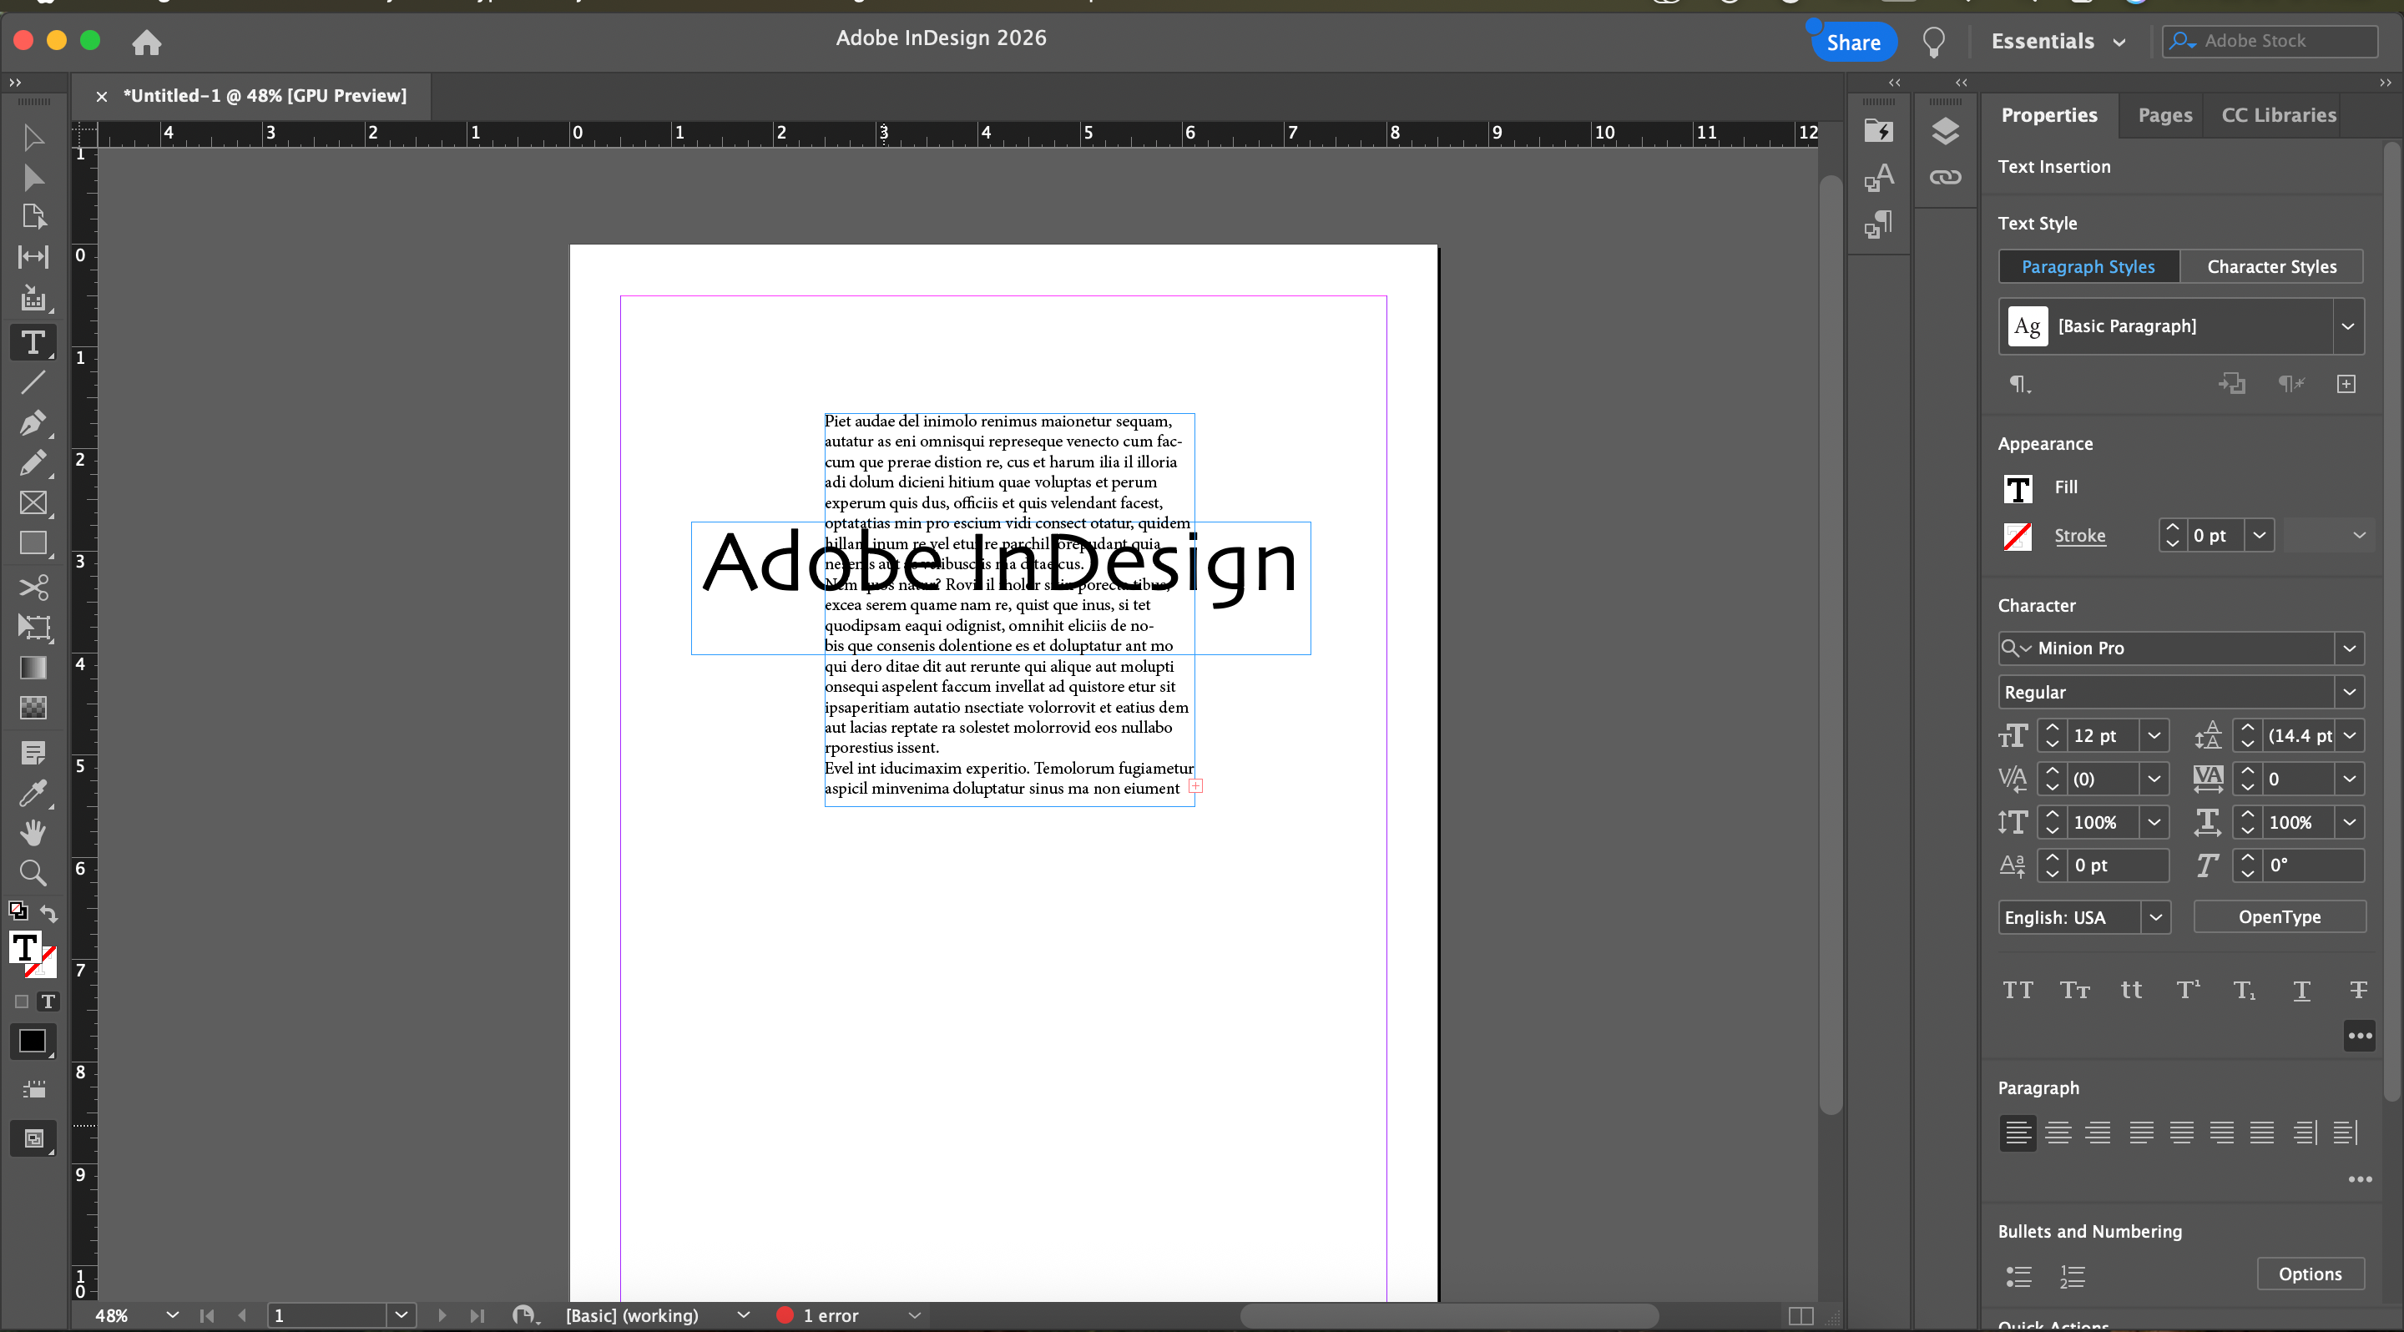Open the Minion Pro font dropdown
2404x1332 pixels.
point(2349,648)
